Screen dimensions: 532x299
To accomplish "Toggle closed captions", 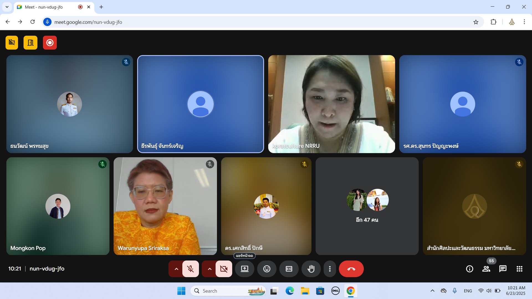I will [289, 269].
